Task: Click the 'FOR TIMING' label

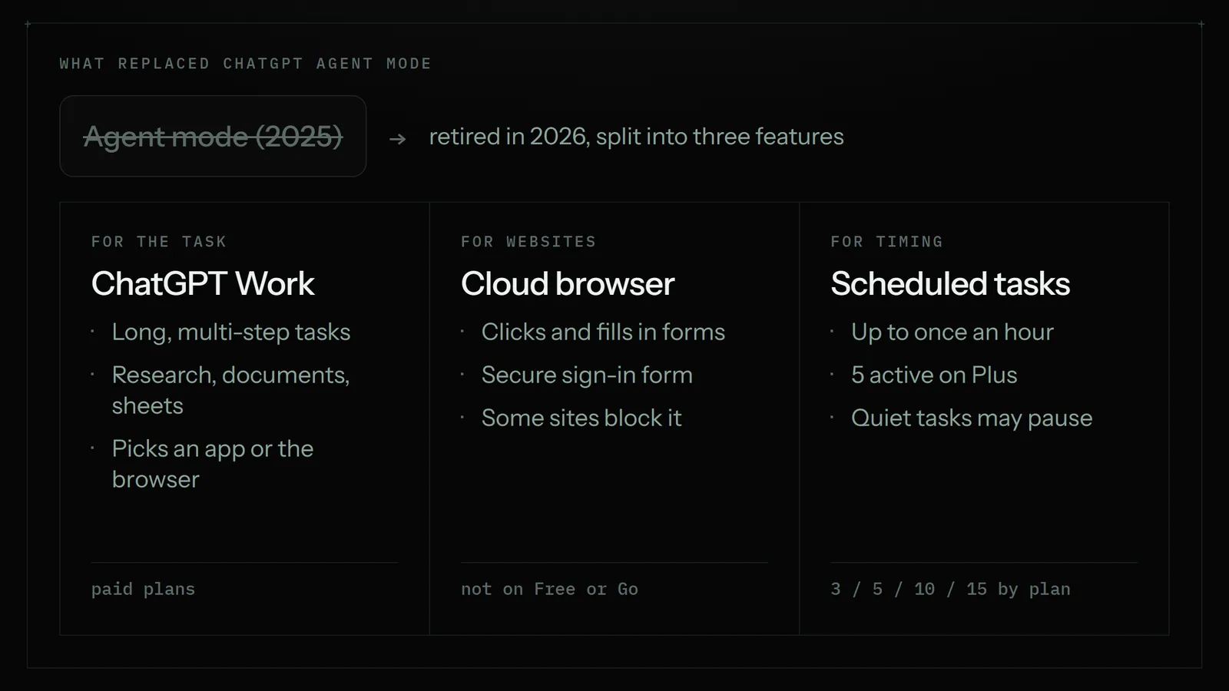Action: point(886,242)
